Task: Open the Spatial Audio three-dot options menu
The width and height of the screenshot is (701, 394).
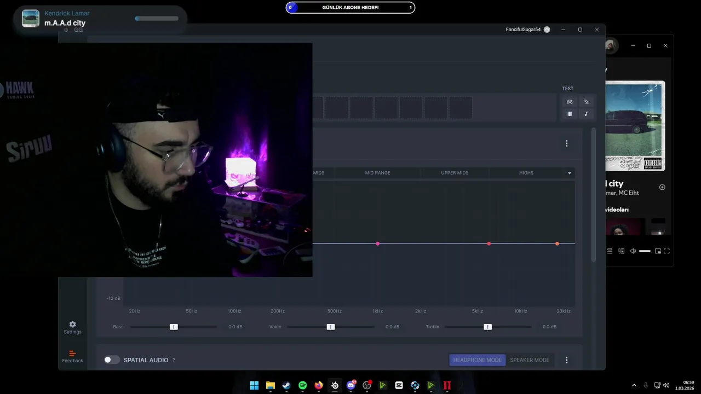Action: tap(566, 360)
